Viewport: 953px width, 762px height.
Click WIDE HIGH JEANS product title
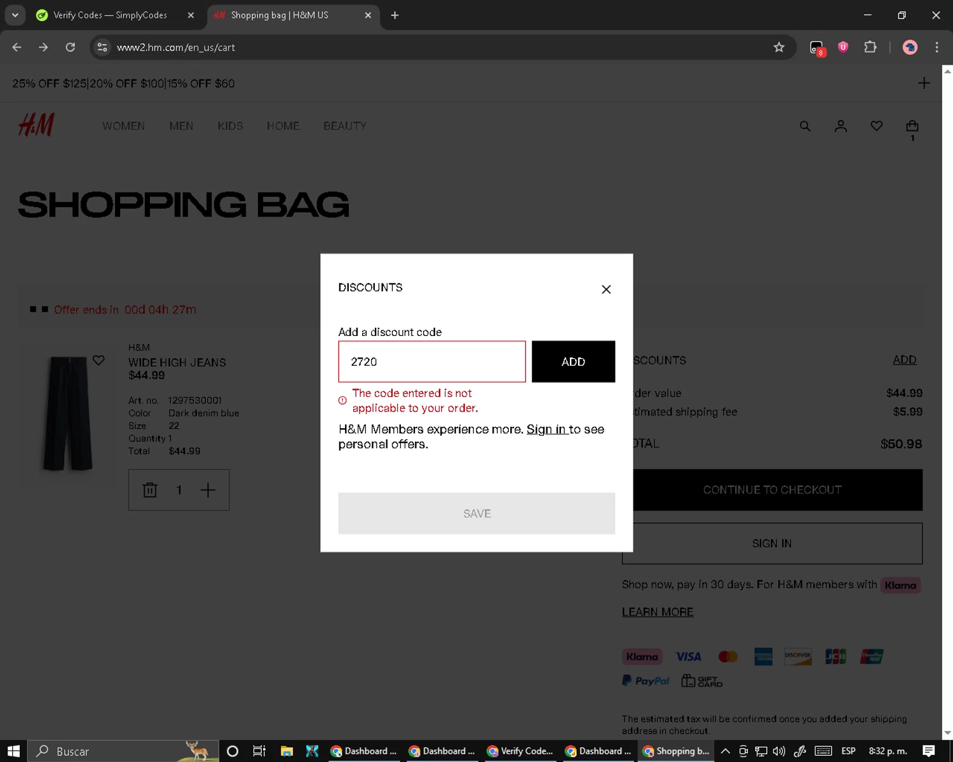[177, 363]
